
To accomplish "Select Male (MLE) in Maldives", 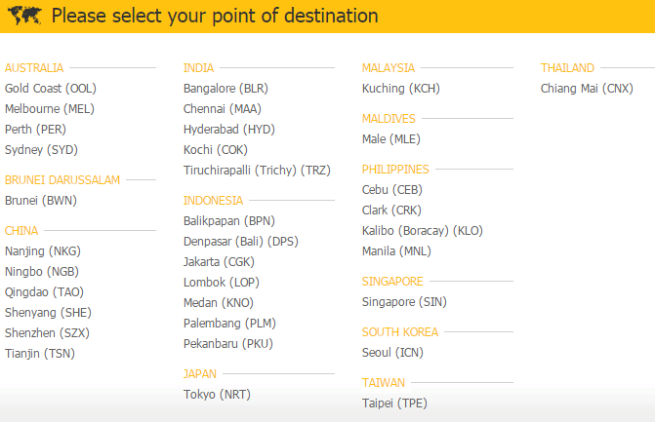I will coord(391,138).
